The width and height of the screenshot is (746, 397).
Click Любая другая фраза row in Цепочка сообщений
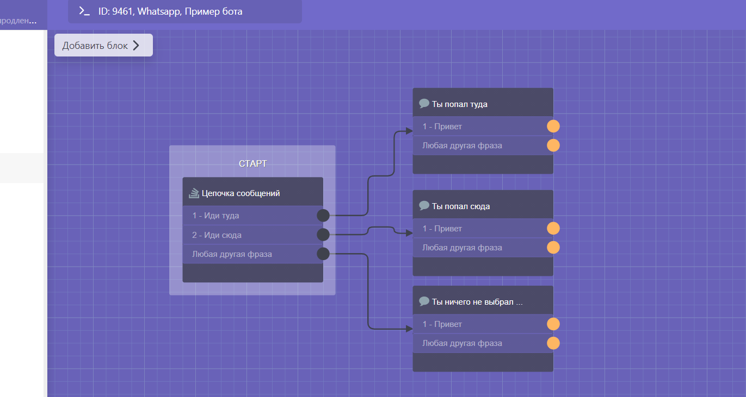(253, 254)
